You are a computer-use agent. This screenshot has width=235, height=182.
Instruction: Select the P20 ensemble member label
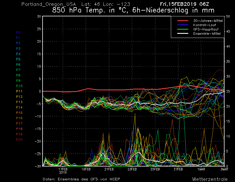point(19,139)
